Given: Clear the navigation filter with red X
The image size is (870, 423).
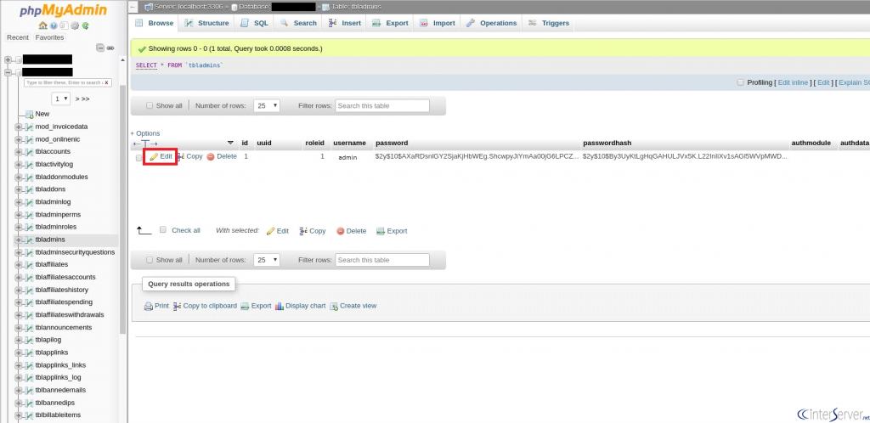Looking at the screenshot, I should [x=107, y=82].
